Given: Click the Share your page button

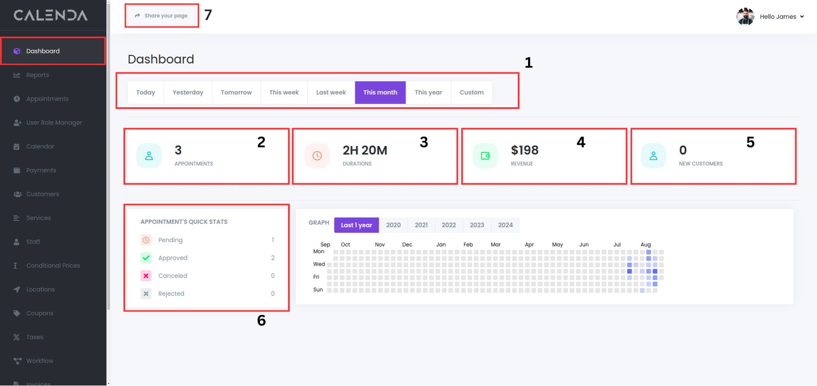Looking at the screenshot, I should pyautogui.click(x=161, y=16).
